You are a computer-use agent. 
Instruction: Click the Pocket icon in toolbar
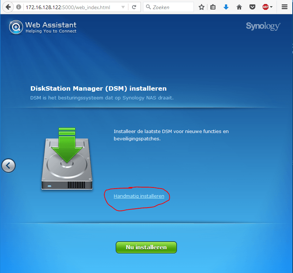tap(252, 7)
